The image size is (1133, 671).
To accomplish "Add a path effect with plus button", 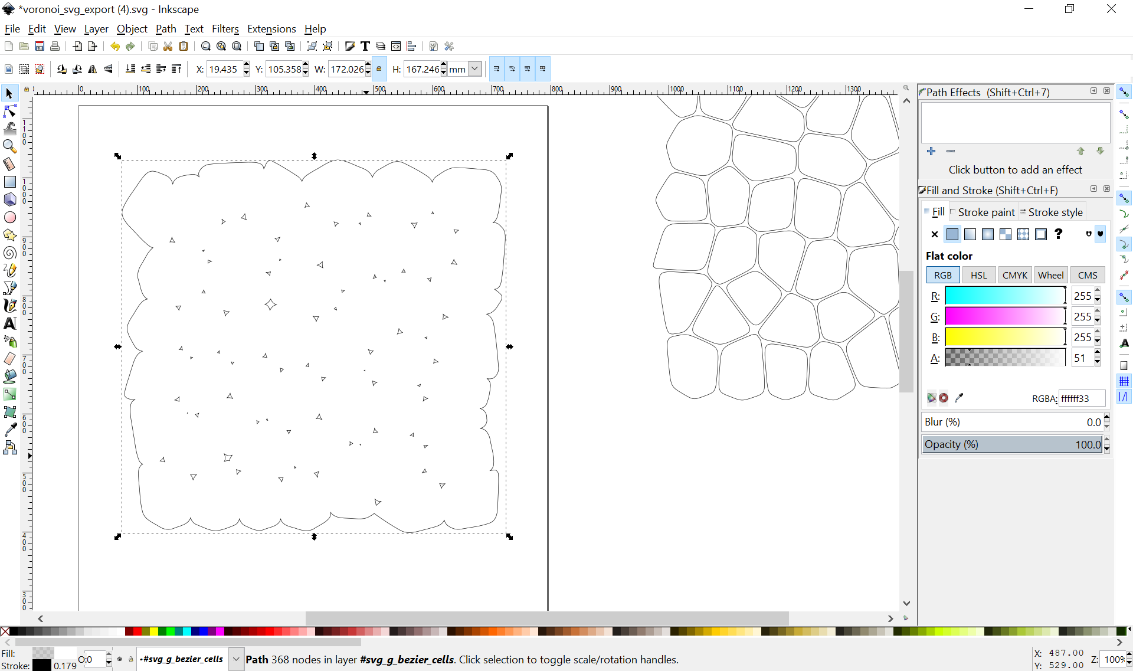I will coord(931,151).
